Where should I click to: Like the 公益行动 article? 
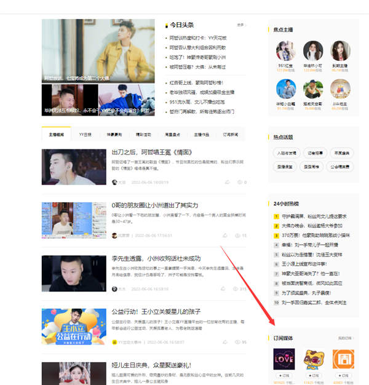click(x=225, y=342)
